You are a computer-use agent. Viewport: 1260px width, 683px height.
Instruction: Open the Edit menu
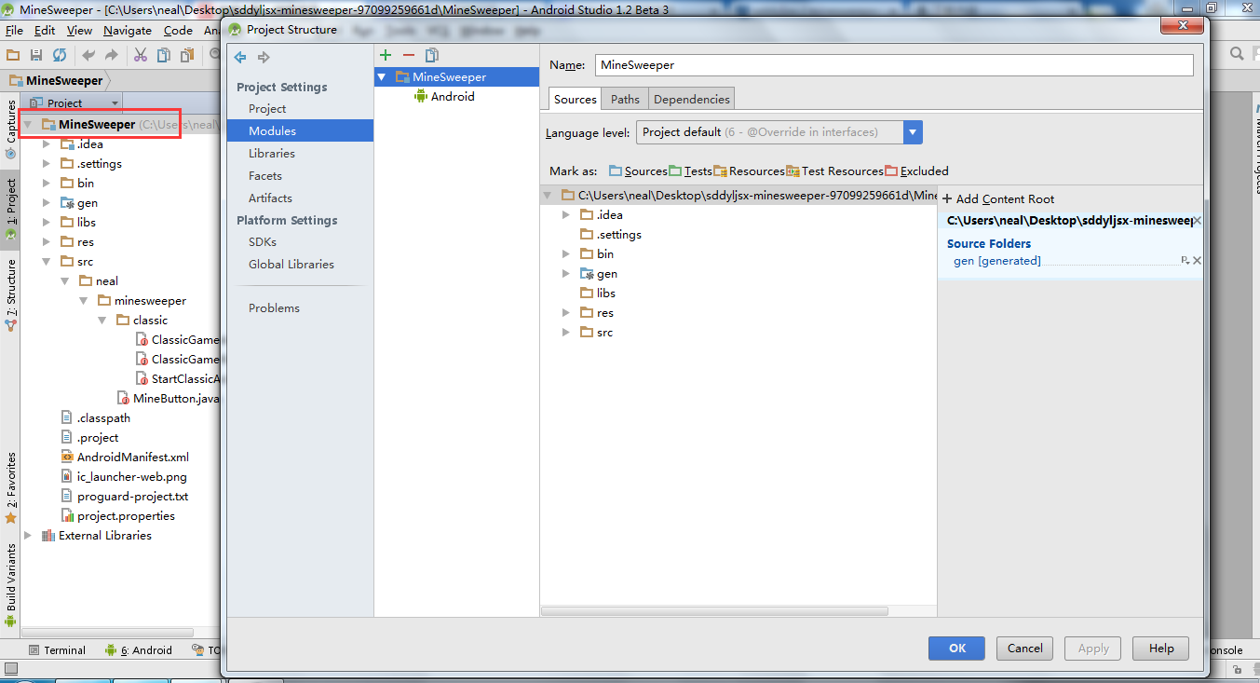click(45, 31)
